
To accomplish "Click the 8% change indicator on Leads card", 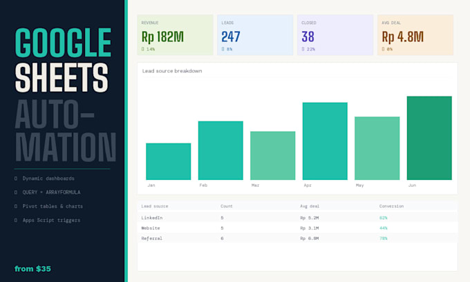I will [x=227, y=49].
